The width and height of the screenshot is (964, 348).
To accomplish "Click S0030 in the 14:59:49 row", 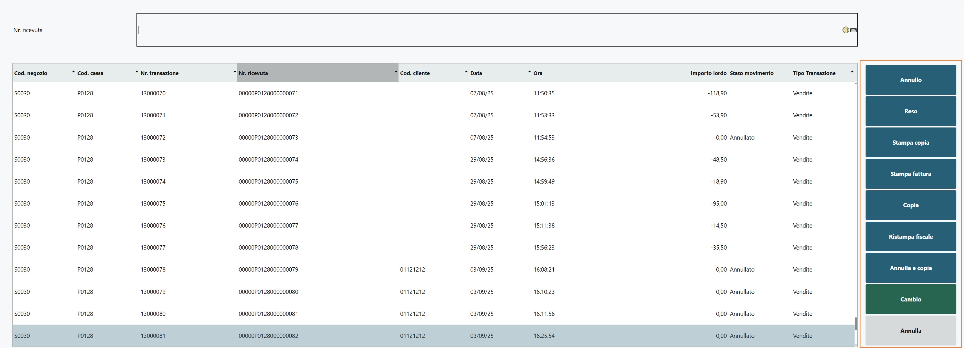I will 22,182.
